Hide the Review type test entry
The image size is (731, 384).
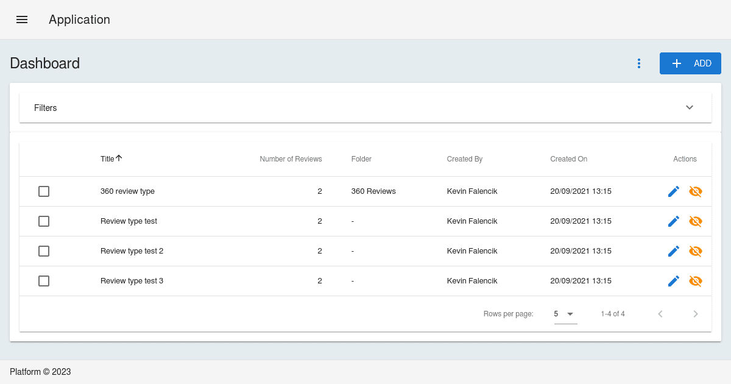(x=695, y=221)
